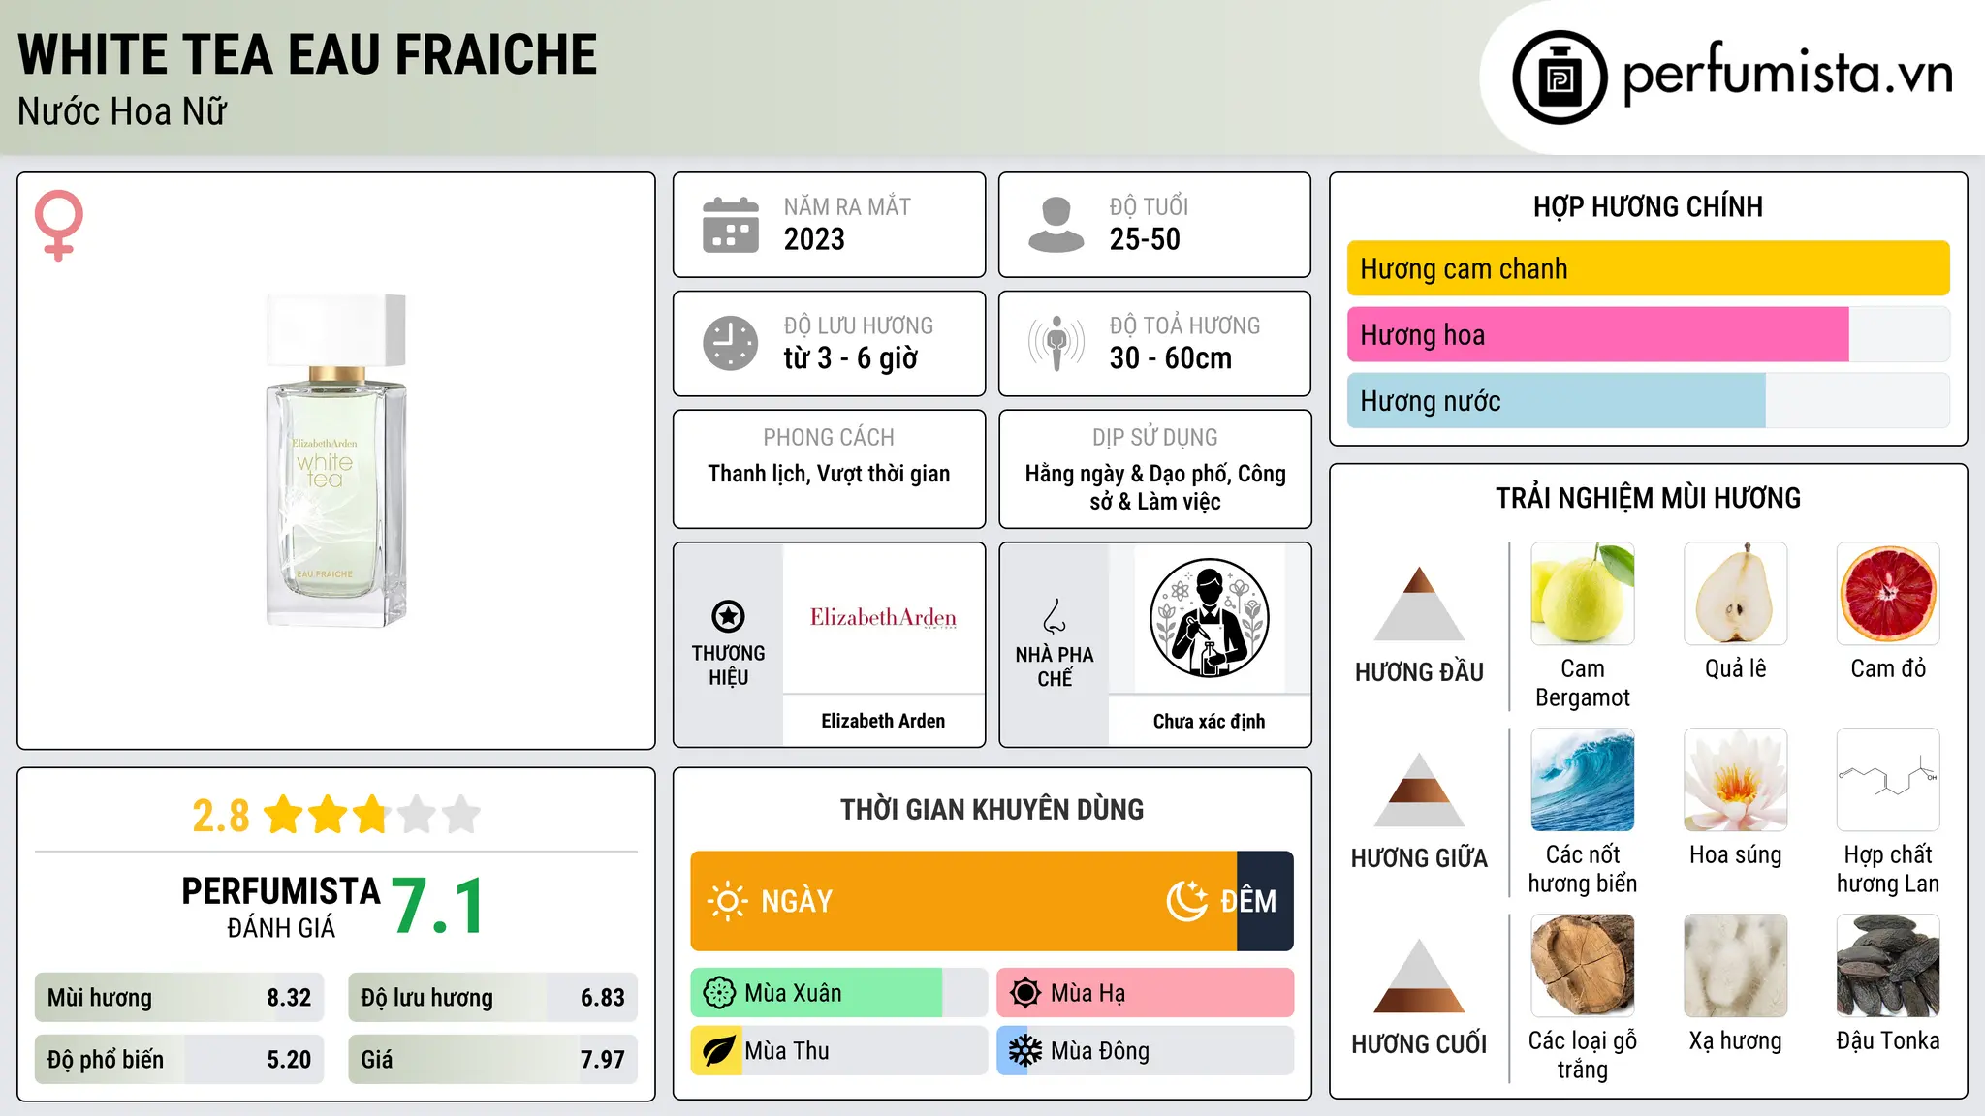The image size is (1985, 1116).
Task: Click the green Mùa Xuân season bar
Action: (x=816, y=993)
